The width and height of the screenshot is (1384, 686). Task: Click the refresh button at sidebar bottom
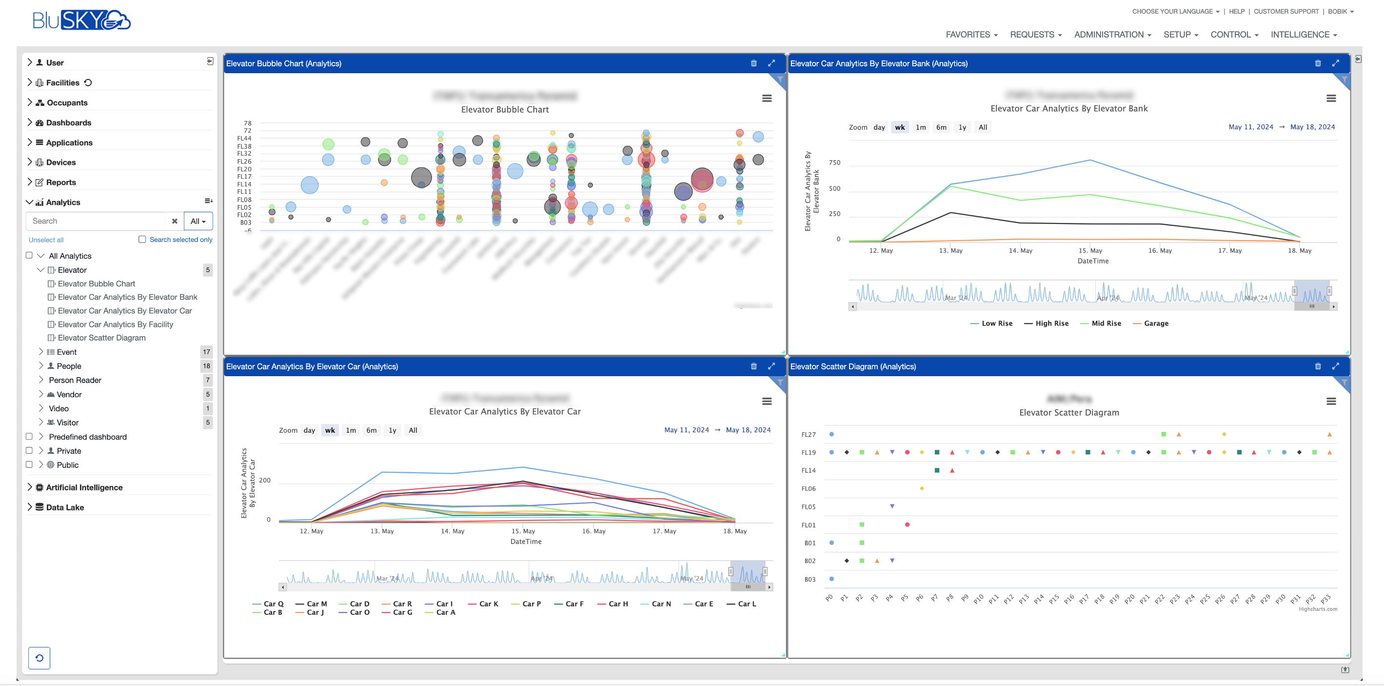click(39, 658)
